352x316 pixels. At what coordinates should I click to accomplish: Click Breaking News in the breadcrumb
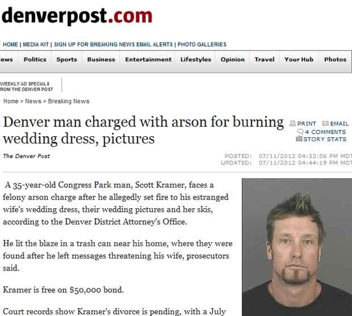coord(69,101)
